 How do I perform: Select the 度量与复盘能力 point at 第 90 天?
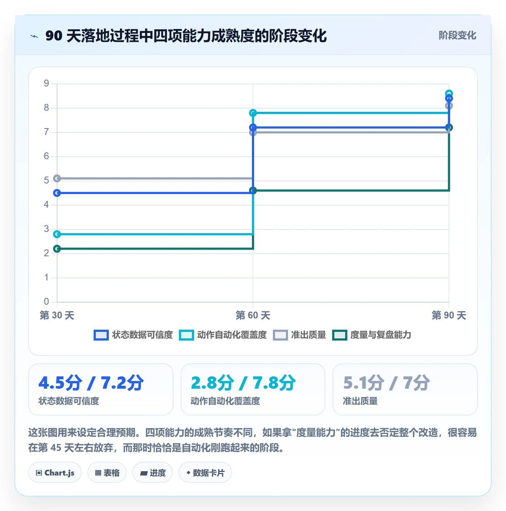pos(449,127)
